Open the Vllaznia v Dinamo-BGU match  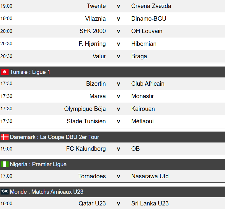point(118,19)
